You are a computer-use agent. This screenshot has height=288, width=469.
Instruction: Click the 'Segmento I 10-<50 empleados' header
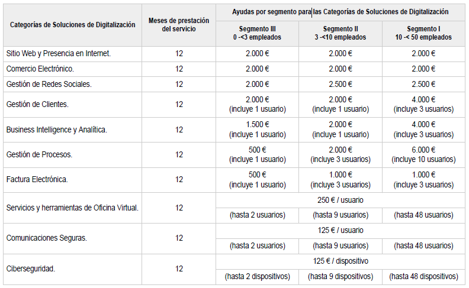pos(423,34)
